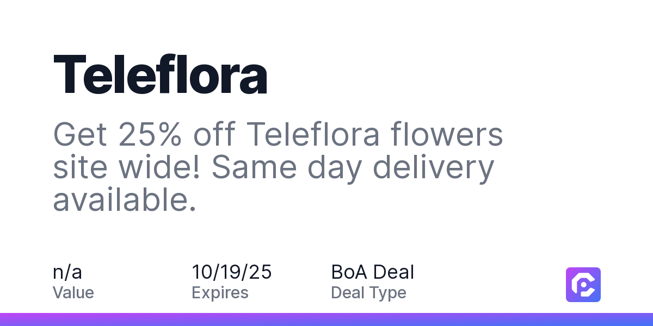Click the 25% off deal description
Viewport: 653px width, 326px height.
pos(278,168)
